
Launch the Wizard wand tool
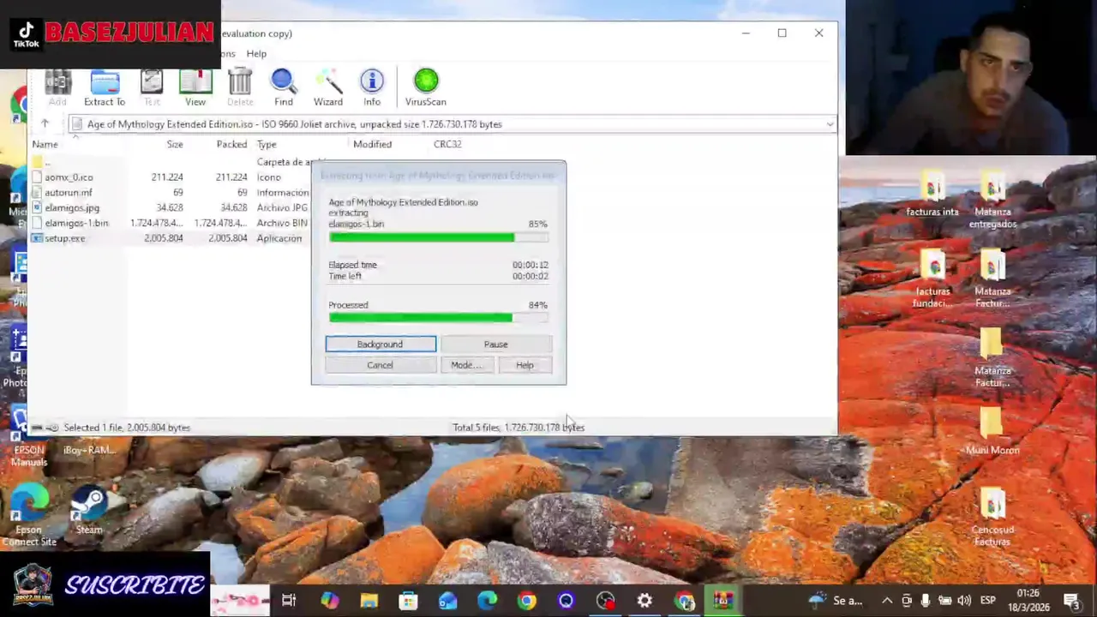pos(328,88)
